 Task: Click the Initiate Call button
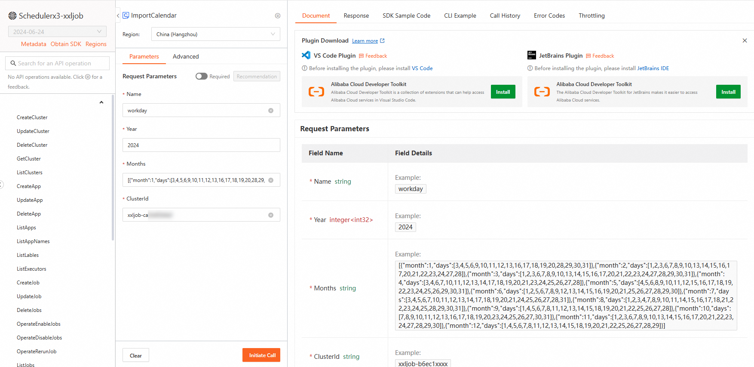tap(261, 355)
